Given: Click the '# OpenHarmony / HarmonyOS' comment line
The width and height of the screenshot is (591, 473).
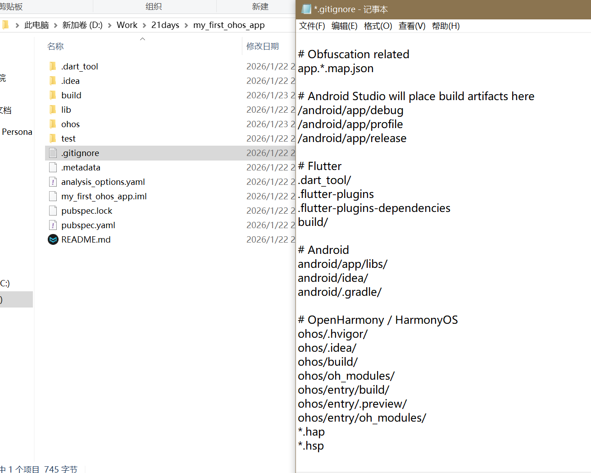Looking at the screenshot, I should 378,320.
